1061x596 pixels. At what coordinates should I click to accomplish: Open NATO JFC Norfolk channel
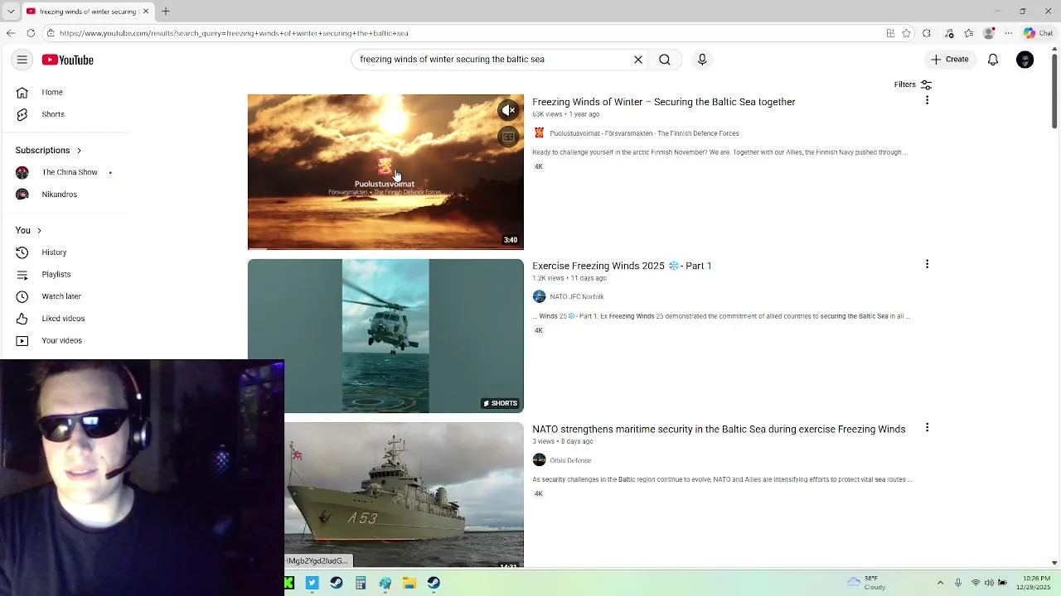(577, 296)
